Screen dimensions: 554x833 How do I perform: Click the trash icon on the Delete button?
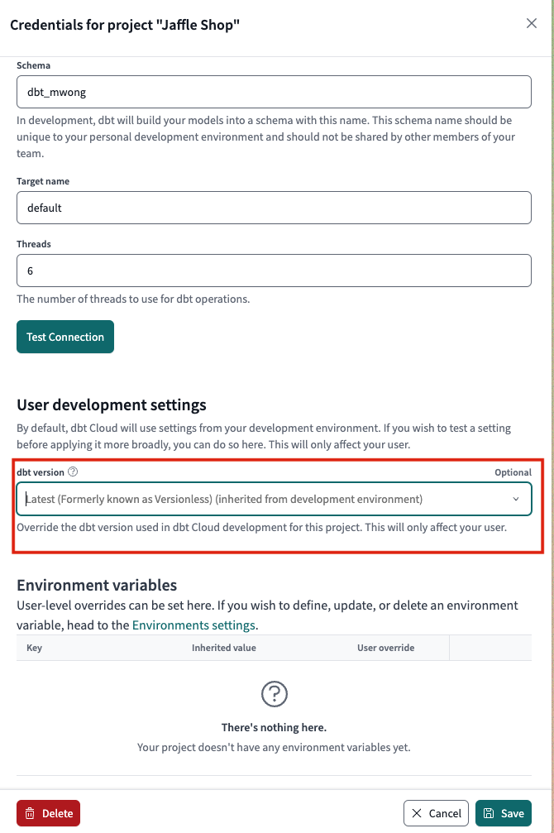tap(31, 813)
